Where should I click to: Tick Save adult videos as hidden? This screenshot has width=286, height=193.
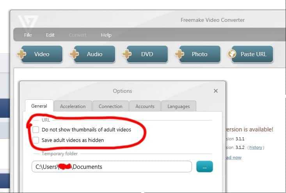pyautogui.click(x=36, y=140)
